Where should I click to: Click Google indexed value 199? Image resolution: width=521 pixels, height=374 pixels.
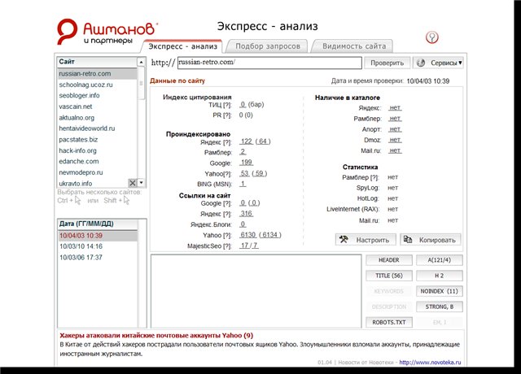click(x=247, y=163)
